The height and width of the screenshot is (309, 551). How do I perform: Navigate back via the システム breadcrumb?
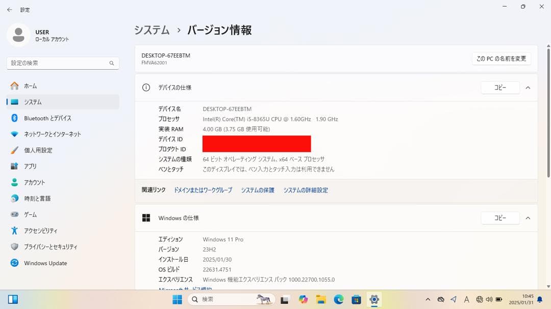point(152,30)
